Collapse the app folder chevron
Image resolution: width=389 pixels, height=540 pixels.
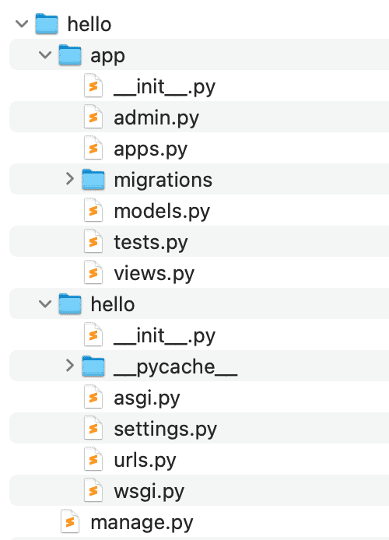(45, 54)
